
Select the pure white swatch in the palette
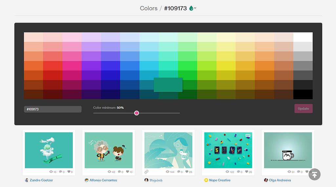point(303,37)
